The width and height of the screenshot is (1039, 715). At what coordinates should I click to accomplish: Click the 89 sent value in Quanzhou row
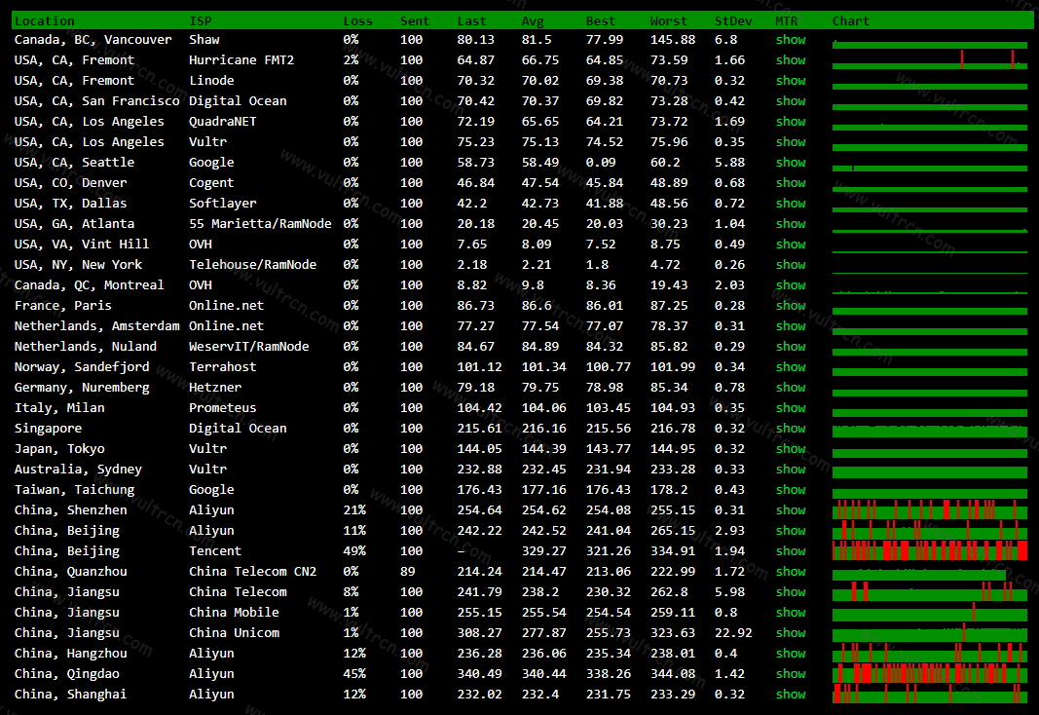[407, 572]
